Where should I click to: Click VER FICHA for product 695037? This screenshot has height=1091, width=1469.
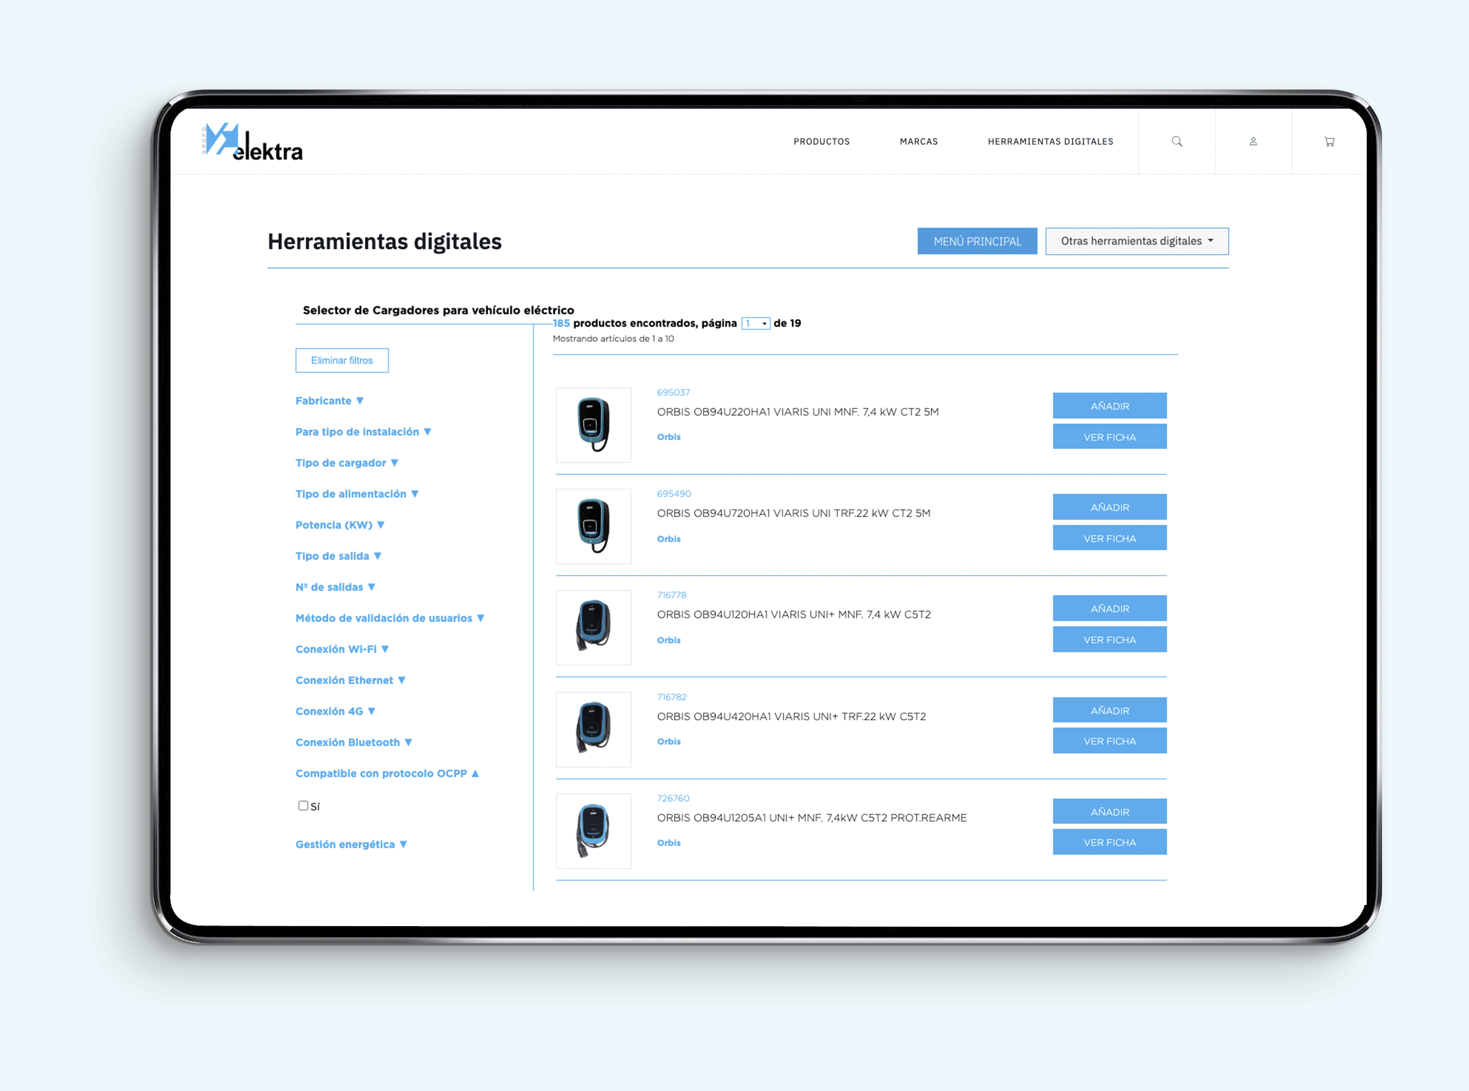1110,437
